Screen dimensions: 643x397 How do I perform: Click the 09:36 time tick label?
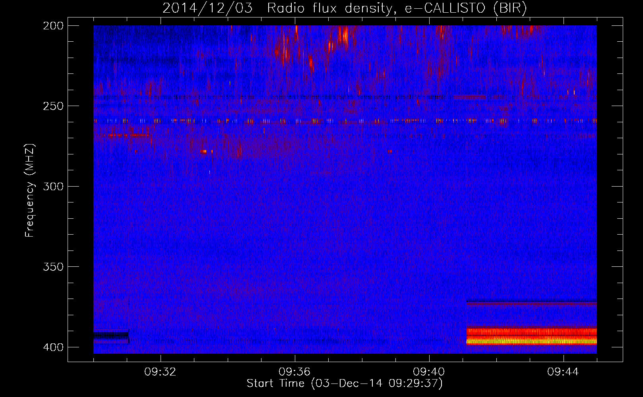click(294, 372)
